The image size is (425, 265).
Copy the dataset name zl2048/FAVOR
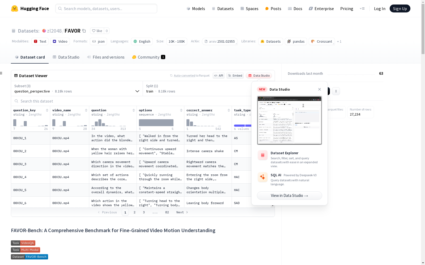[84, 31]
